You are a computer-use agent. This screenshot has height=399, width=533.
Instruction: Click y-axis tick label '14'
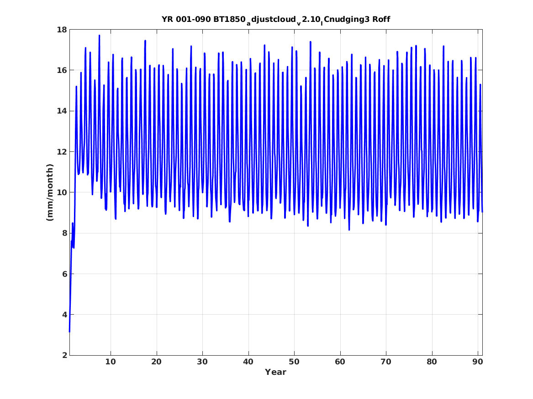click(62, 111)
